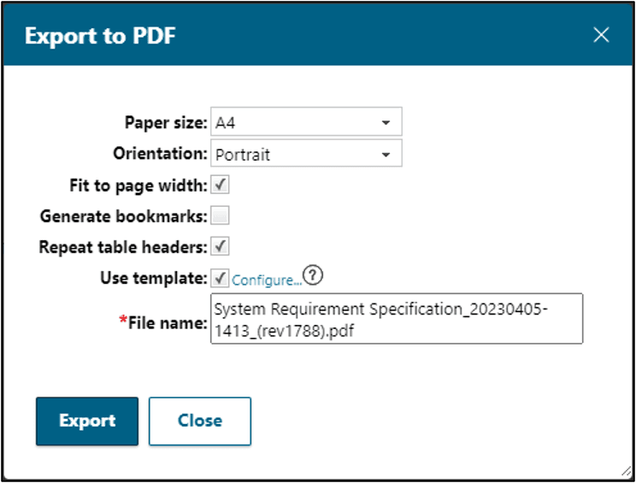
Task: Disable the Use template checkbox
Action: click(x=220, y=277)
